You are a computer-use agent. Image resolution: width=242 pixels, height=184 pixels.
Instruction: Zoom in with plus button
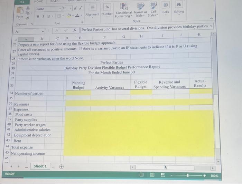pyautogui.click(x=205, y=175)
